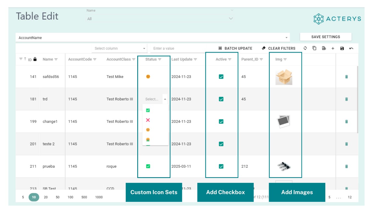The width and height of the screenshot is (375, 210).
Task: Click the connectors image in row 211
Action: [284, 166]
